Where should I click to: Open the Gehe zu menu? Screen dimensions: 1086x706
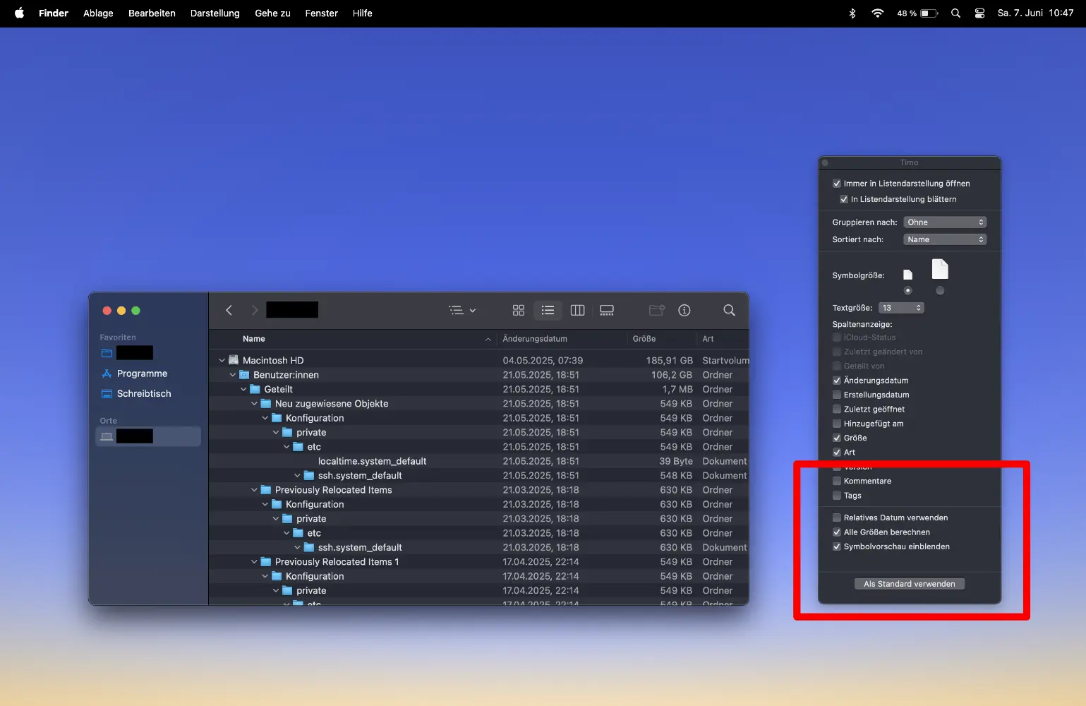[x=272, y=13]
